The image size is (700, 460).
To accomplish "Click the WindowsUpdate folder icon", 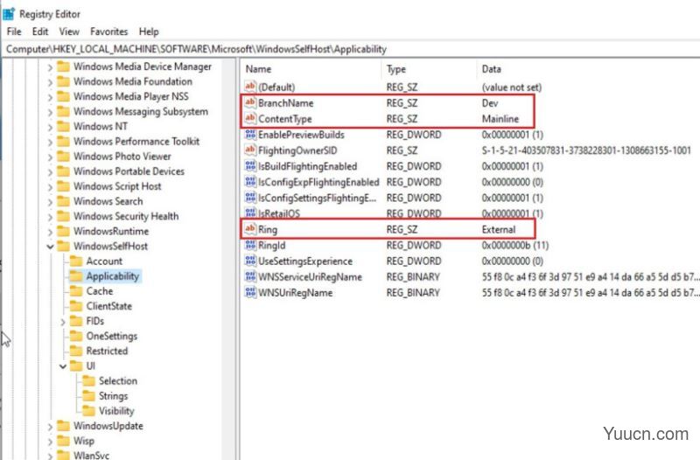I will coord(64,426).
